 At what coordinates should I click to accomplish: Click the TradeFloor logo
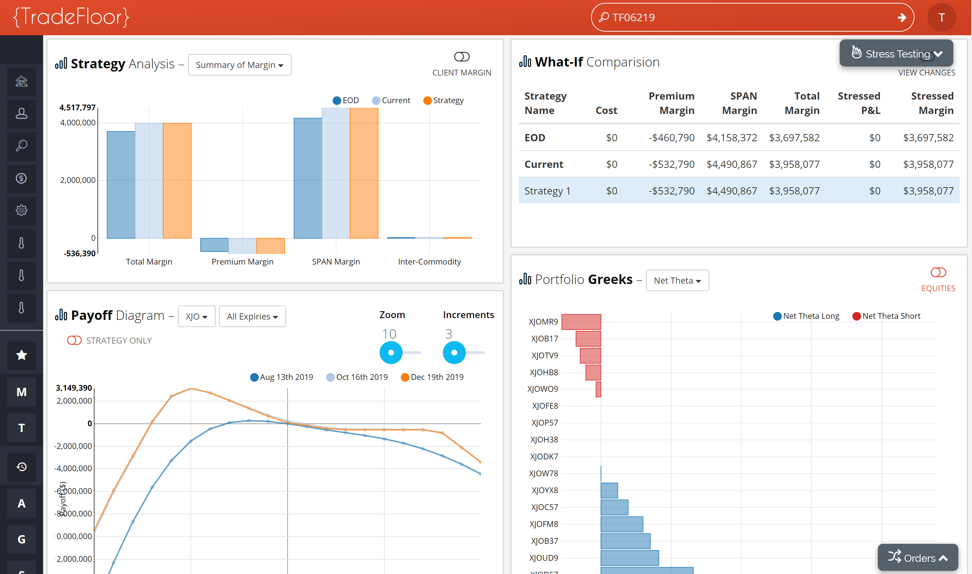point(71,17)
